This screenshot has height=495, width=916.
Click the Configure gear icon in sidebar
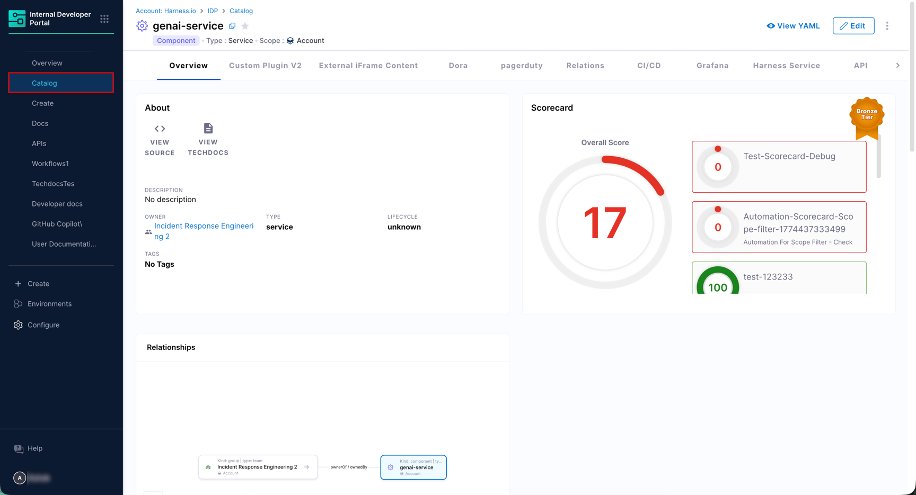pyautogui.click(x=19, y=325)
